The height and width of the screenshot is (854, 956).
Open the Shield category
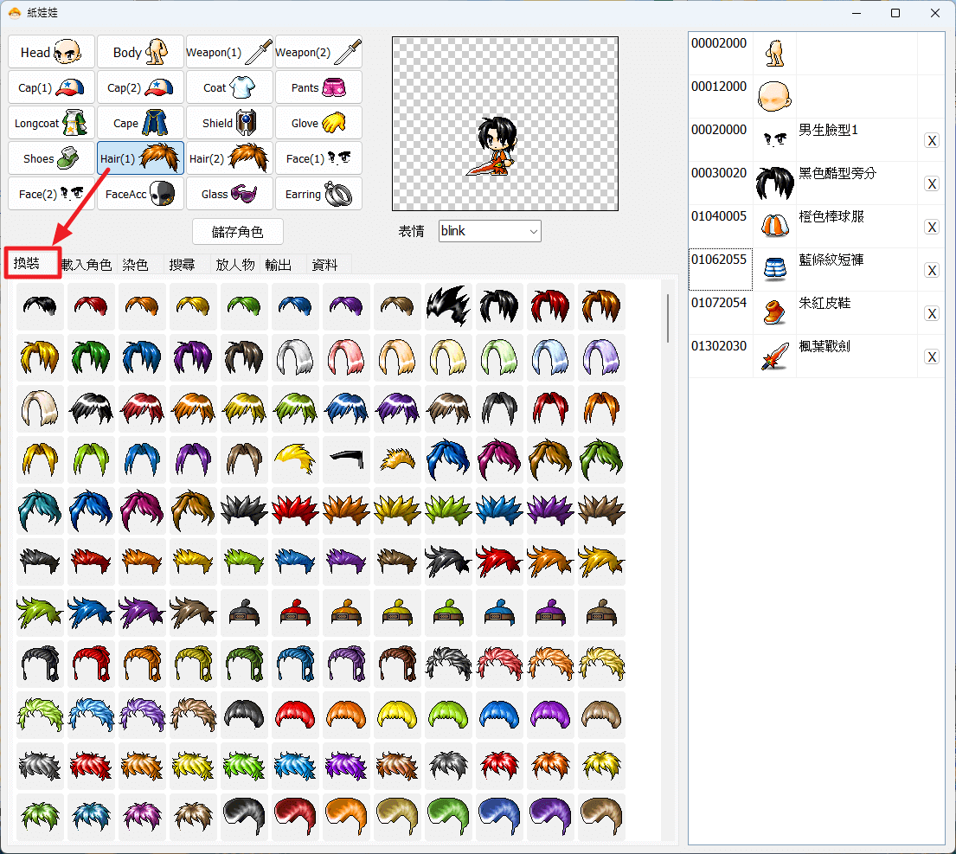[229, 123]
